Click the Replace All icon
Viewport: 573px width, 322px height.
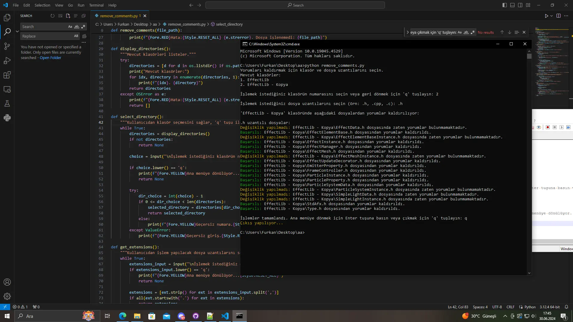pyautogui.click(x=84, y=36)
